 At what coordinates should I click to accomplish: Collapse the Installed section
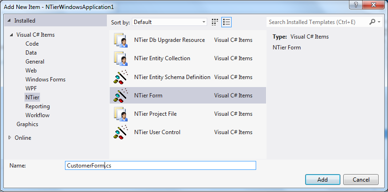9,21
